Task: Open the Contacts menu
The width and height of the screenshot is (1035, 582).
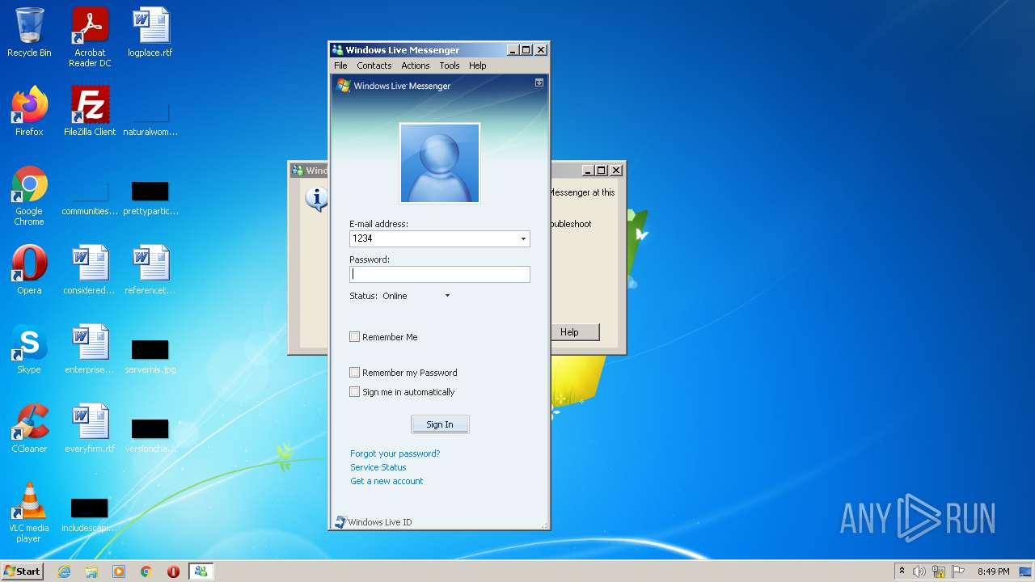Action: click(374, 65)
